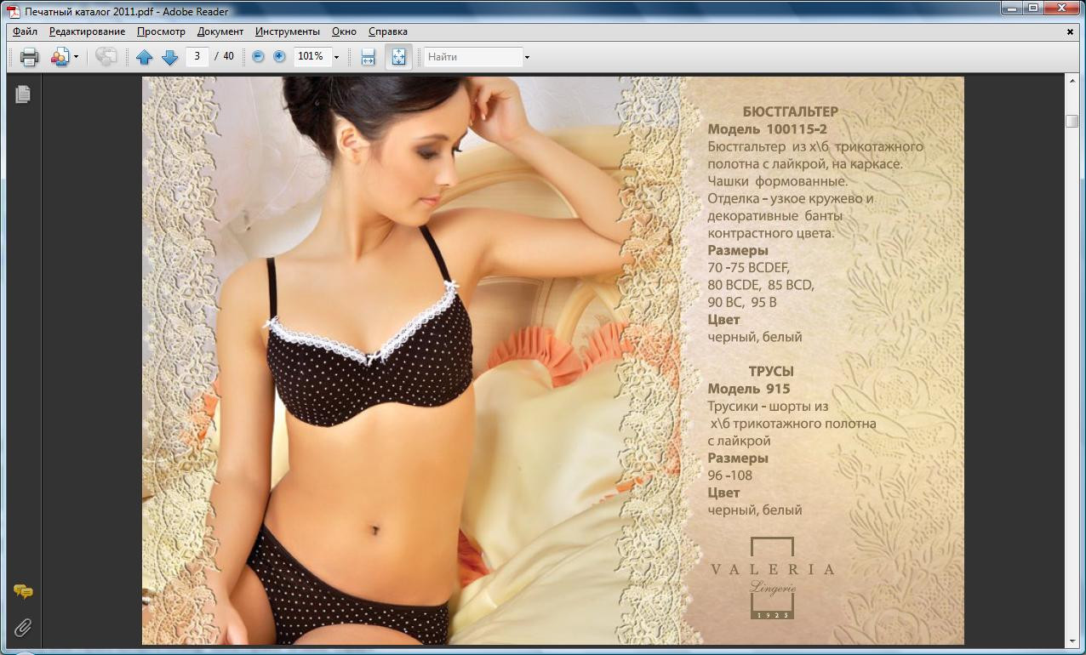Click the VALERIA Lingerie logo on the page
Screen dimensions: 1086x655
point(772,577)
